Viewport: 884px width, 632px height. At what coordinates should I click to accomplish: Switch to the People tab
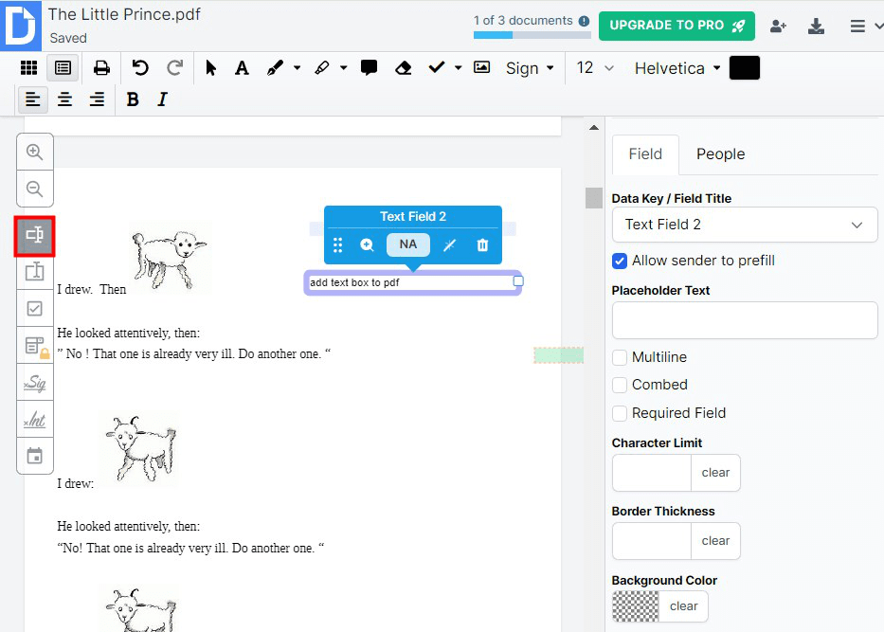720,153
